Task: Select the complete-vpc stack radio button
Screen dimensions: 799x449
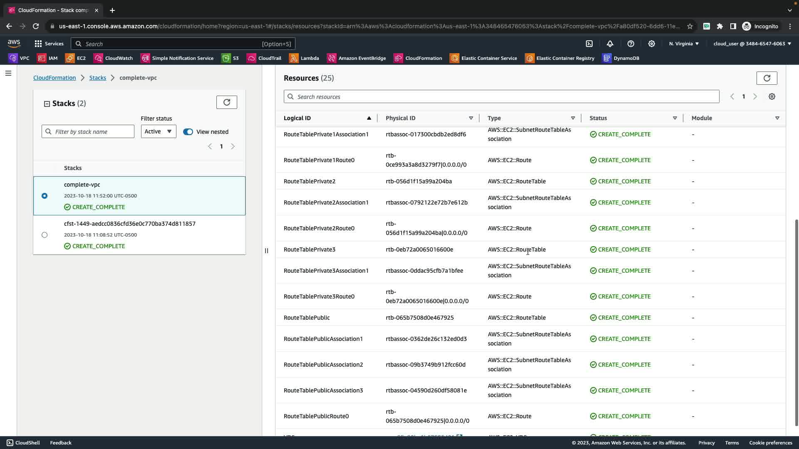Action: click(45, 196)
